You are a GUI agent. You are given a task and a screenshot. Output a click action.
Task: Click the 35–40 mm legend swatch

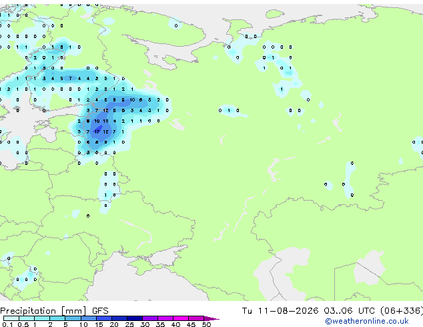tap(165, 318)
